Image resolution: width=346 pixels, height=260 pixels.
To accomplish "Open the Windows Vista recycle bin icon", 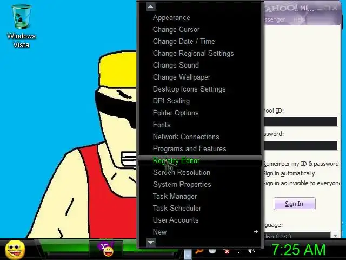I will pyautogui.click(x=21, y=26).
